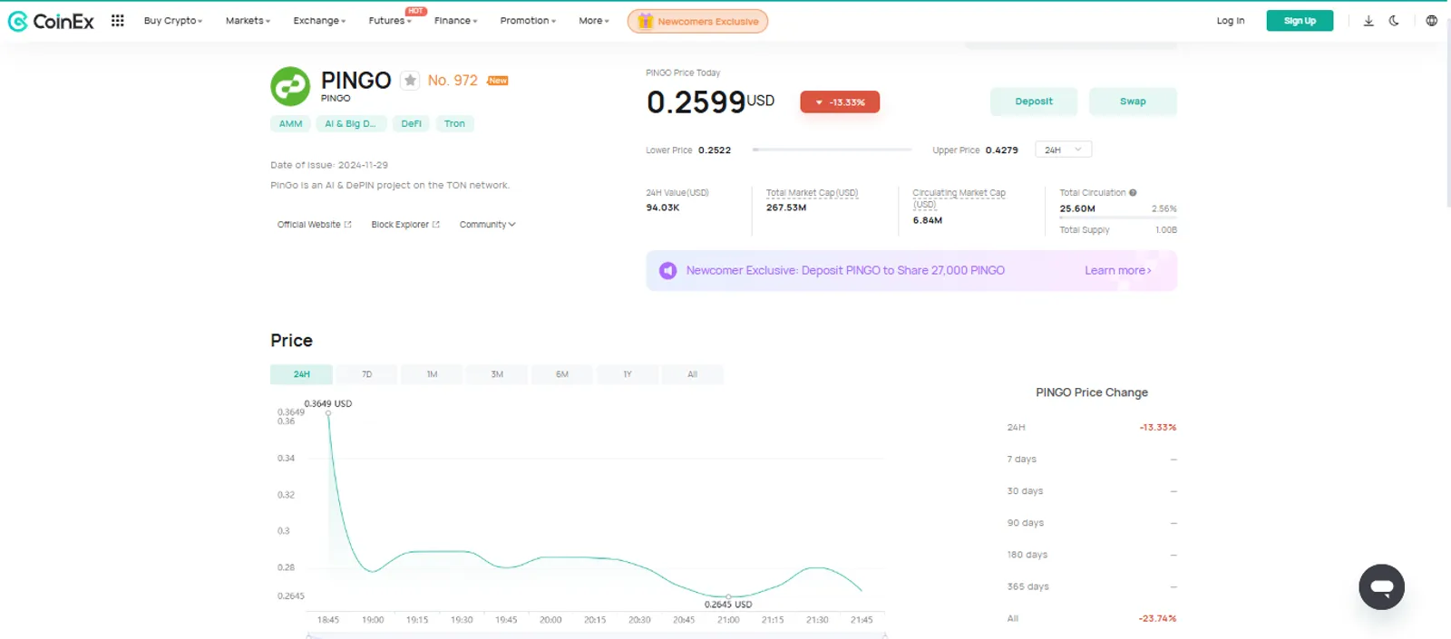
Task: Click the Log in link
Action: [1231, 21]
